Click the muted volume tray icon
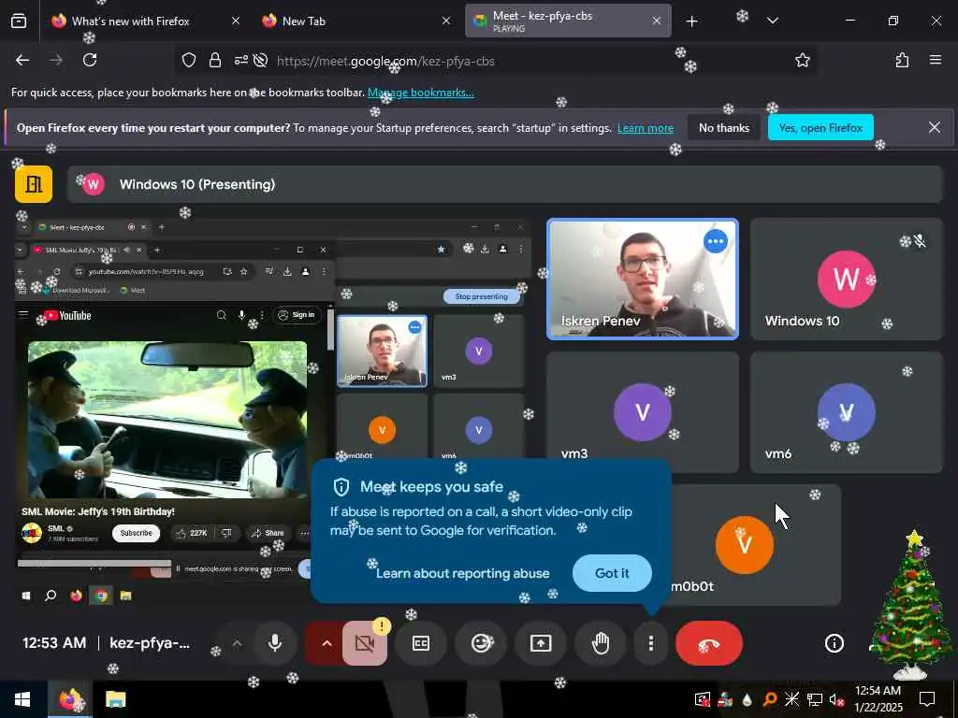The image size is (958, 718). click(836, 699)
